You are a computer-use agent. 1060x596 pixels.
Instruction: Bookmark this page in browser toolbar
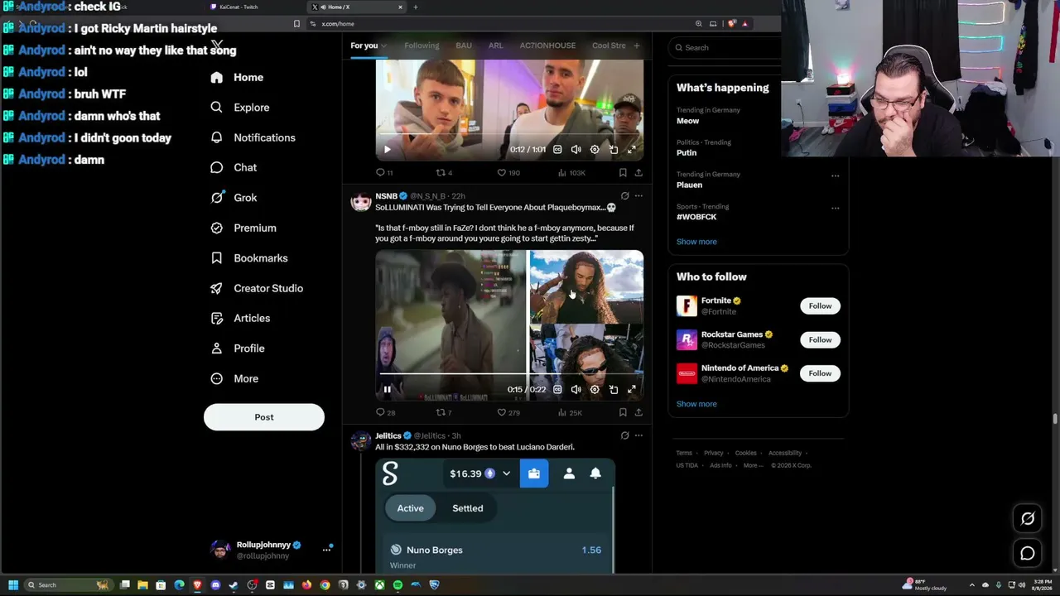point(296,24)
